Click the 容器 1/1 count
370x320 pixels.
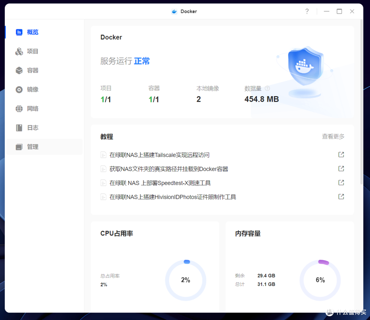tap(153, 99)
